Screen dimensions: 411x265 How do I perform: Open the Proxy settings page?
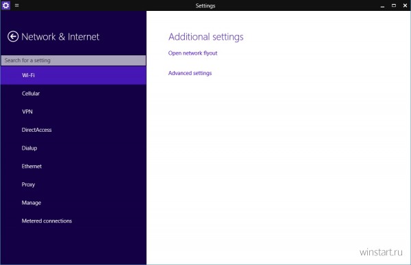(73, 184)
